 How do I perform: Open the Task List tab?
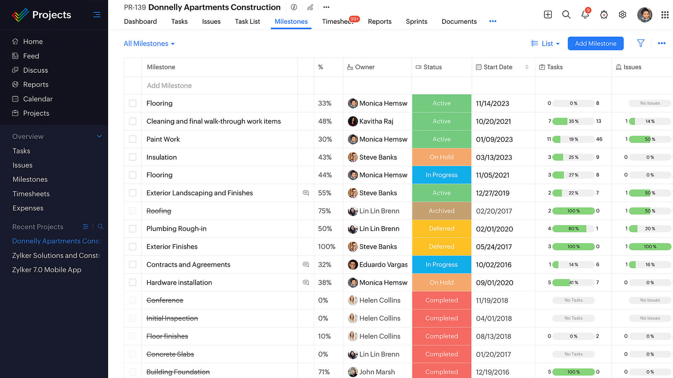(x=248, y=21)
